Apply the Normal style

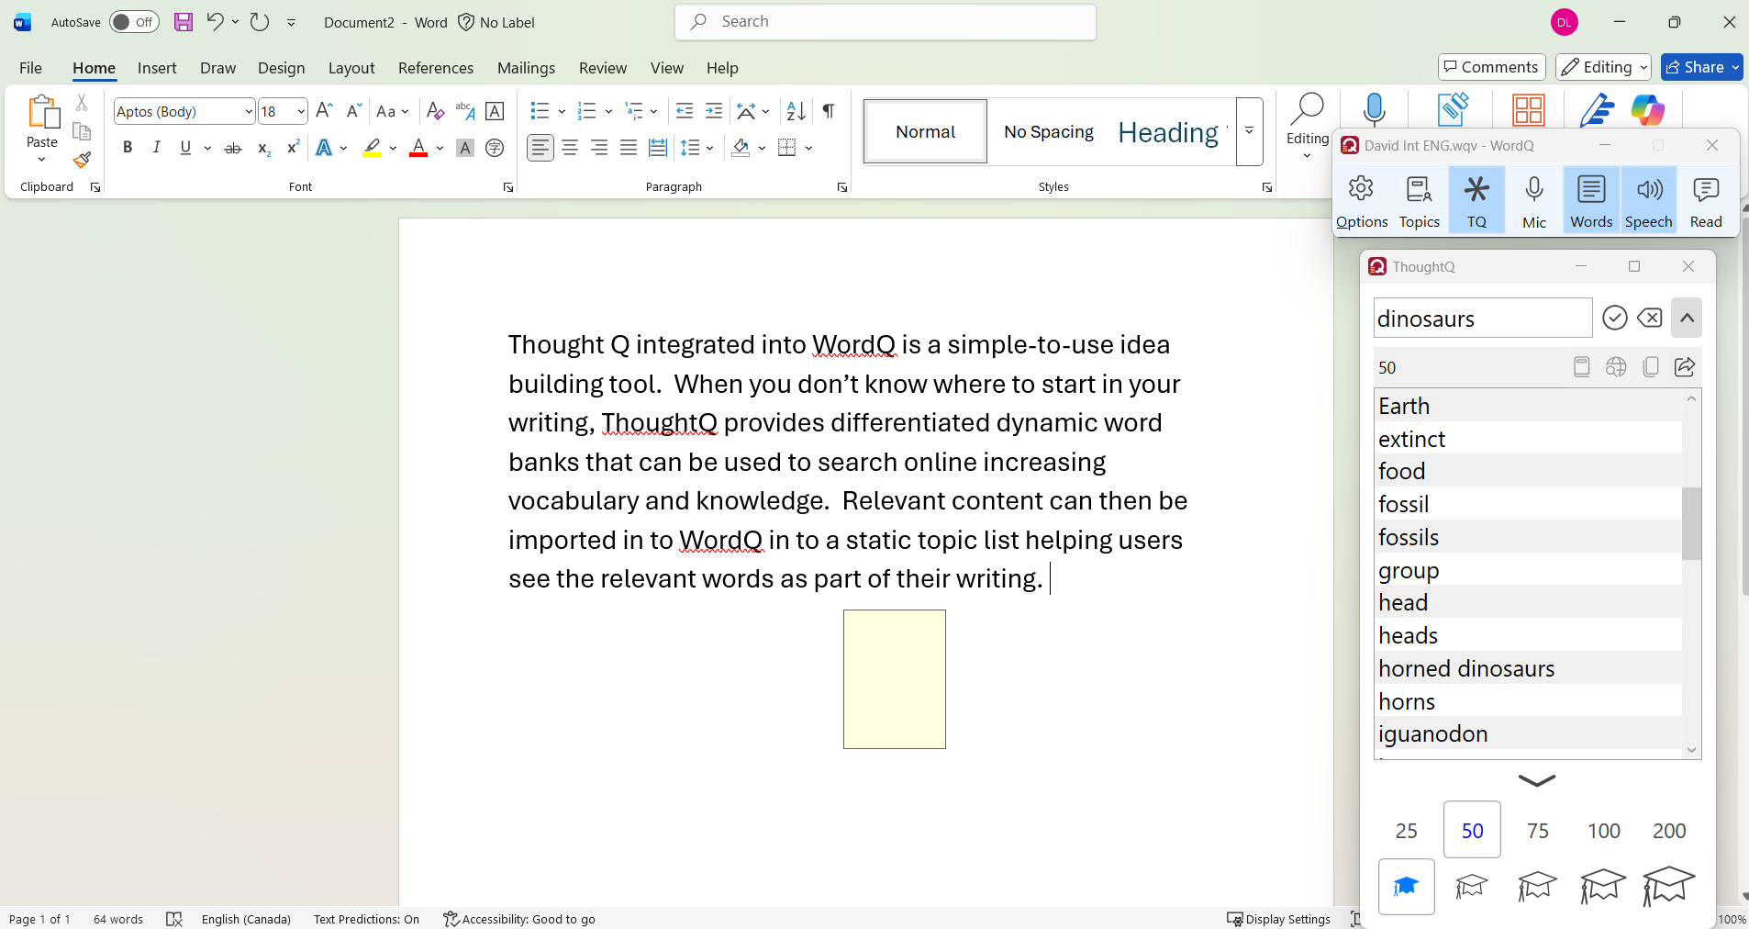(925, 132)
